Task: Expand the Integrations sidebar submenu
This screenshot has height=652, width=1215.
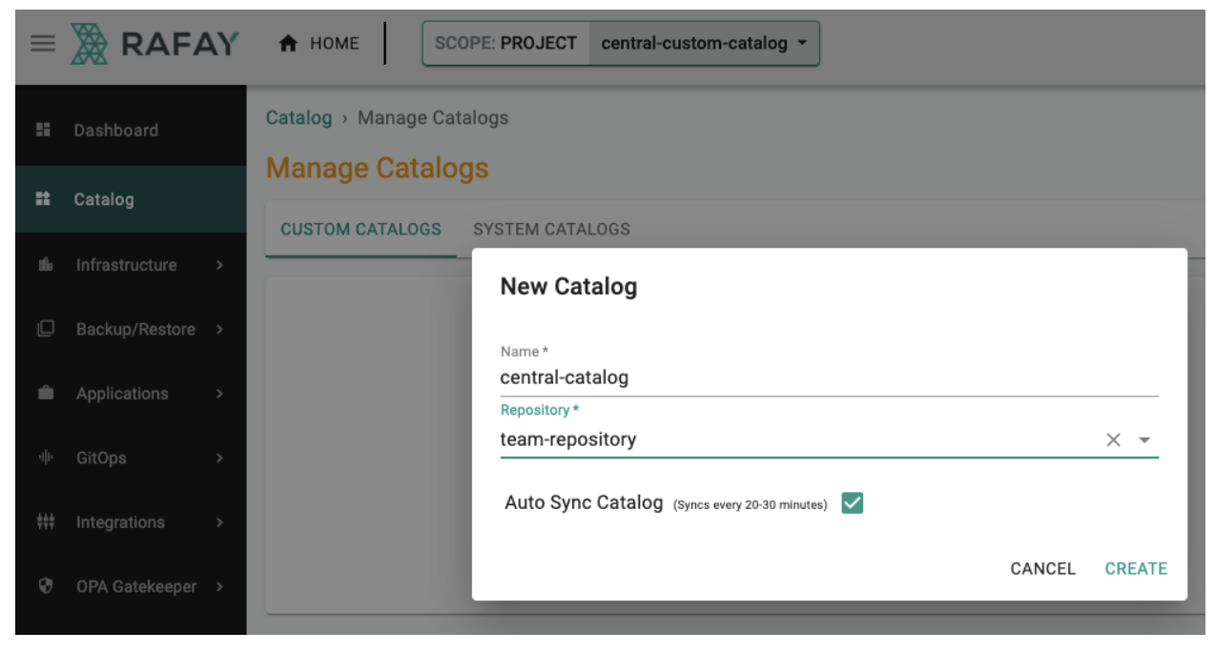Action: (x=220, y=522)
